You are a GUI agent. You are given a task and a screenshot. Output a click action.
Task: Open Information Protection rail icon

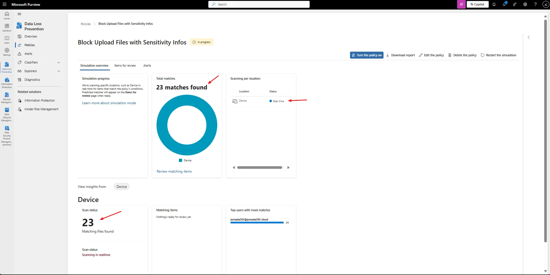tap(7, 83)
